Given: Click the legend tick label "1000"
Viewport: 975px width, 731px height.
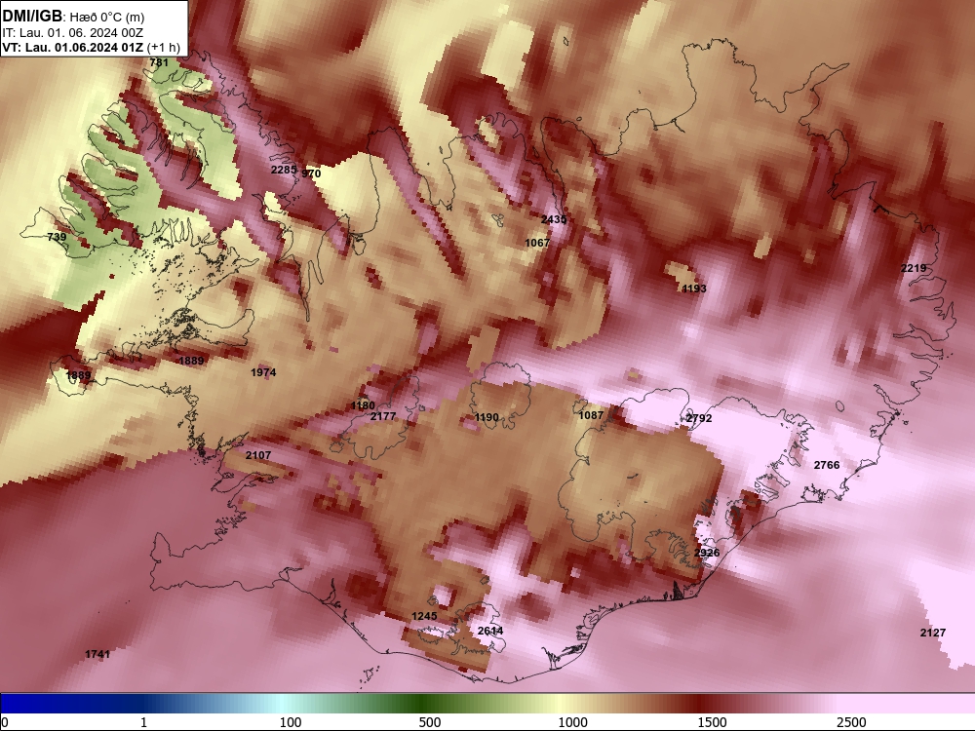Looking at the screenshot, I should (572, 722).
